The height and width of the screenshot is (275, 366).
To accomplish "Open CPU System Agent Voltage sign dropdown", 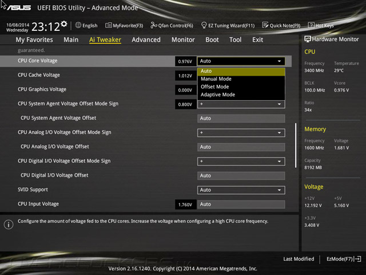I will coord(241,104).
